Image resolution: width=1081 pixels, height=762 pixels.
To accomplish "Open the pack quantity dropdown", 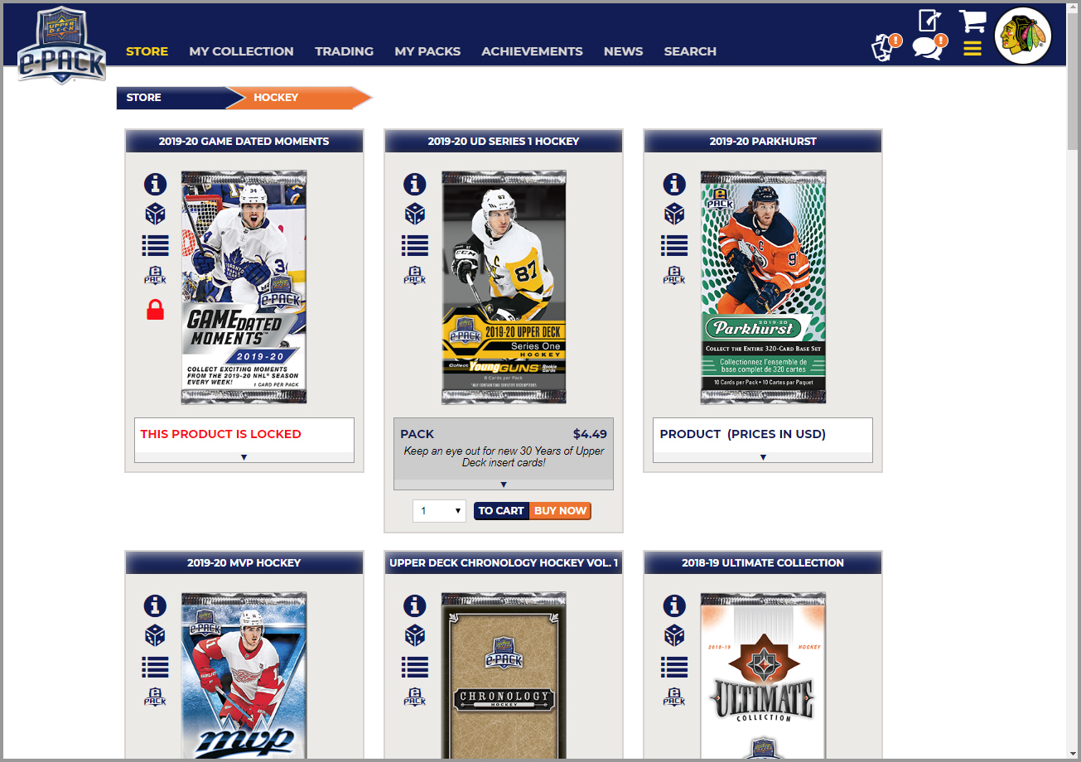I will click(x=440, y=511).
